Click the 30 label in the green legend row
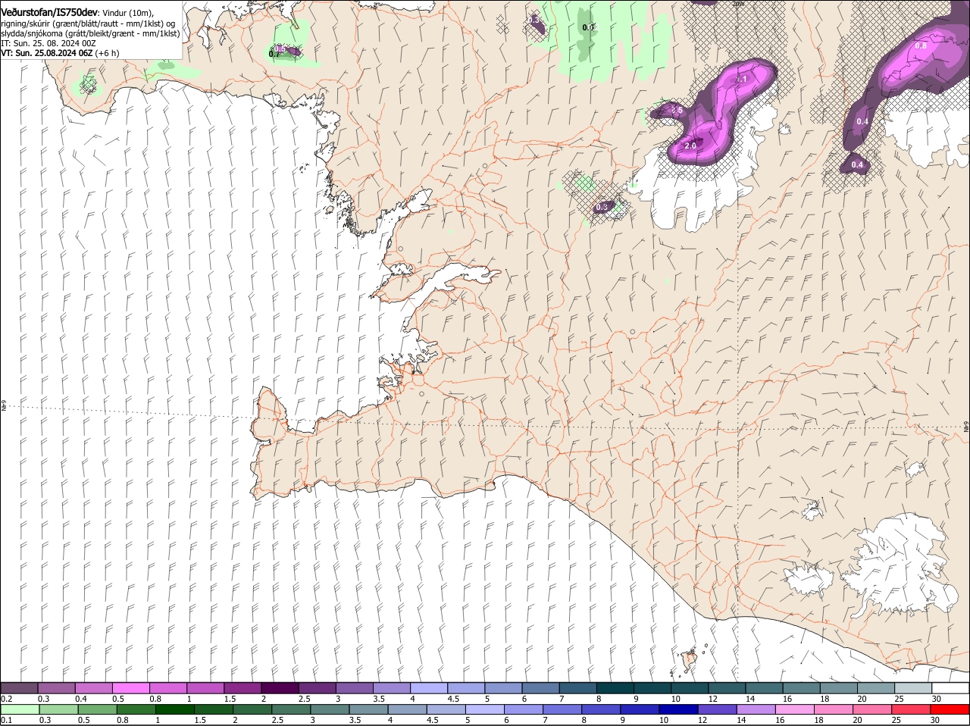Image resolution: width=970 pixels, height=726 pixels. [934, 720]
